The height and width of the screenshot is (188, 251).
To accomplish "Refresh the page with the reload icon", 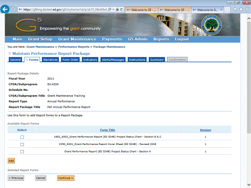I will pyautogui.click(x=122, y=9).
